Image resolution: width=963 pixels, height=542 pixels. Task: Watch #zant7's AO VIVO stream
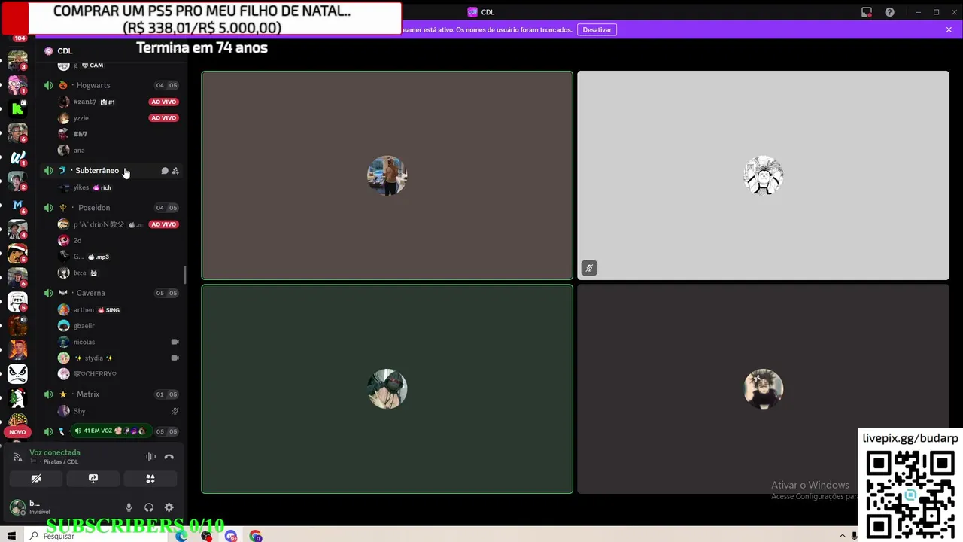point(163,102)
